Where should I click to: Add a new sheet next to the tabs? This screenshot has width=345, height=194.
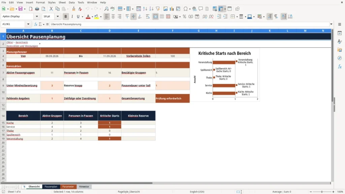click(x=24, y=187)
